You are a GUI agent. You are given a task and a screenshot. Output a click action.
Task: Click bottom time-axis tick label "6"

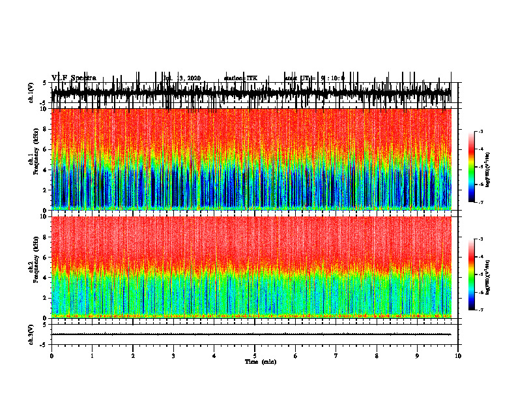click(x=295, y=356)
